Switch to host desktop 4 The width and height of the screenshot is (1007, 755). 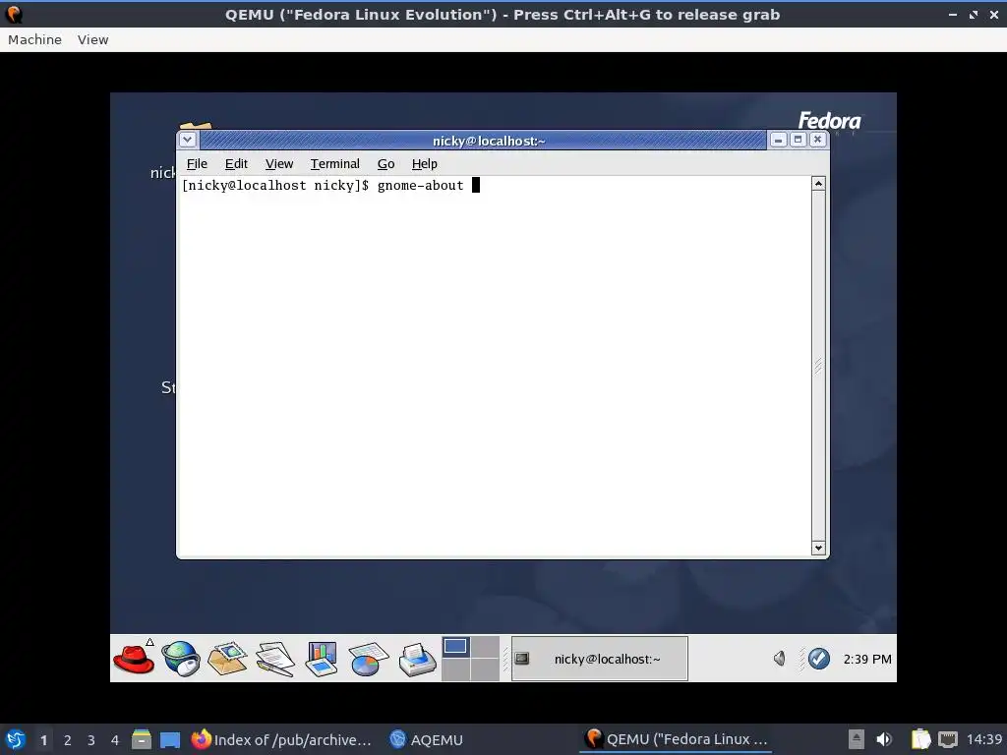[x=115, y=740]
